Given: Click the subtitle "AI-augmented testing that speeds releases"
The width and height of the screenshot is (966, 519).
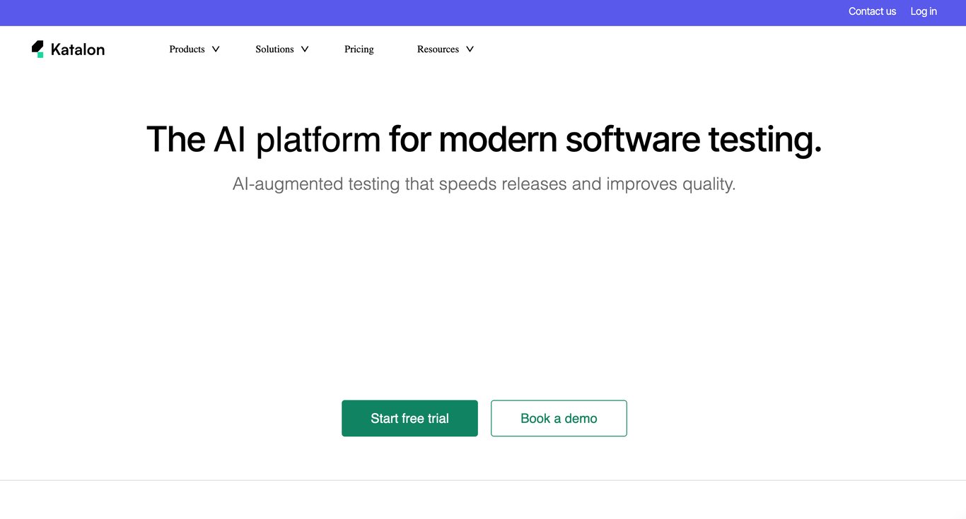Looking at the screenshot, I should pos(400,184).
